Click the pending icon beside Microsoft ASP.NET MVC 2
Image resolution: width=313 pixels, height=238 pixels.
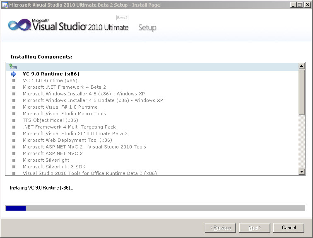(x=14, y=153)
